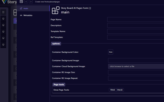Focus the Ref Template field
164x102 pixels.
(136, 37)
